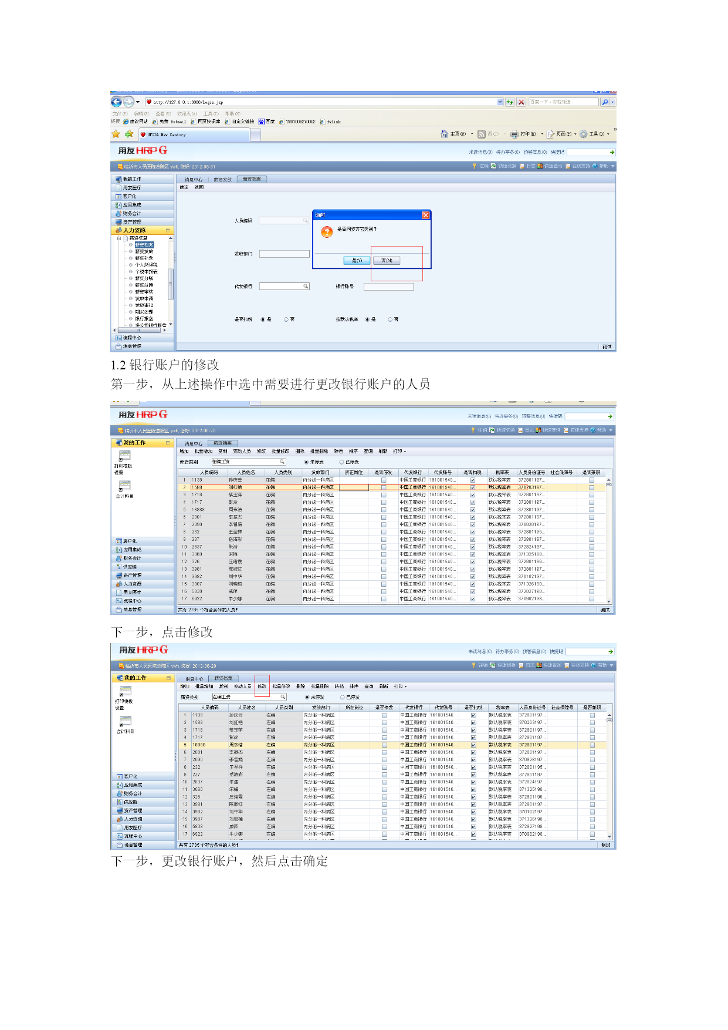Screen dimensions: 728x1030
Task: Click 返回 in top screenshot form toolbar
Action: (199, 187)
